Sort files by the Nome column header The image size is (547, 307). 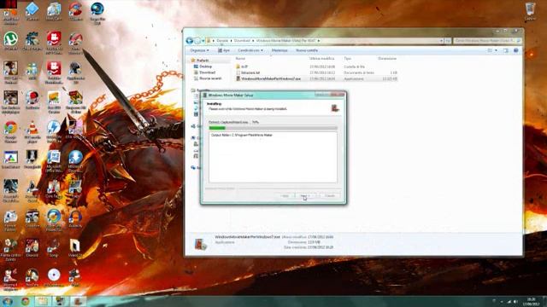click(x=240, y=59)
